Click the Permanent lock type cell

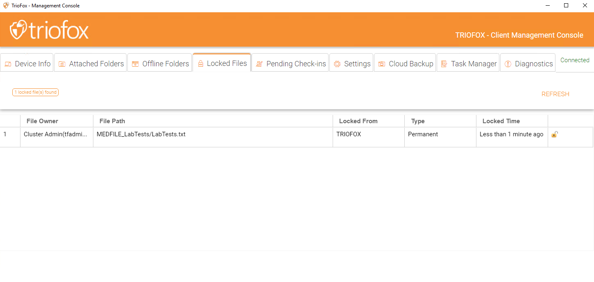tap(440, 137)
